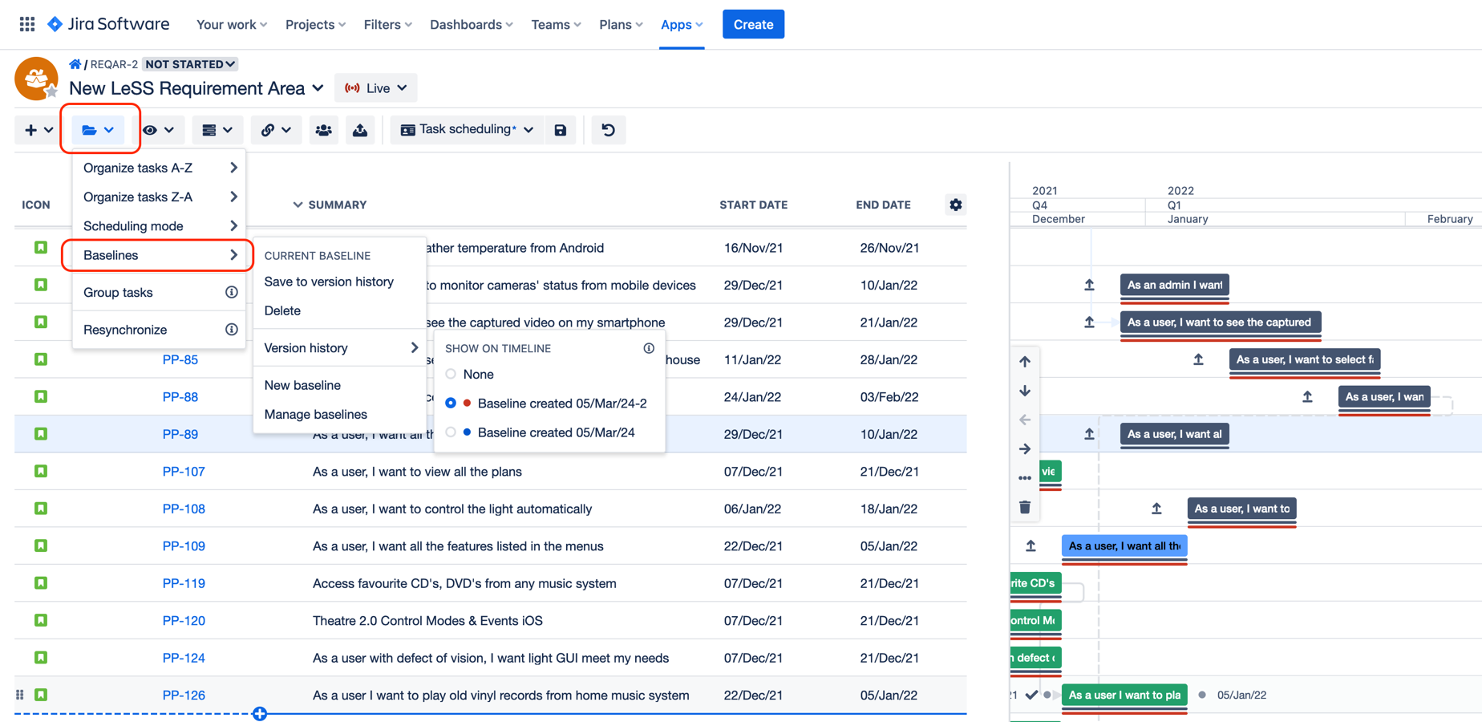Click info icon beside Resynchronize

[x=231, y=330]
